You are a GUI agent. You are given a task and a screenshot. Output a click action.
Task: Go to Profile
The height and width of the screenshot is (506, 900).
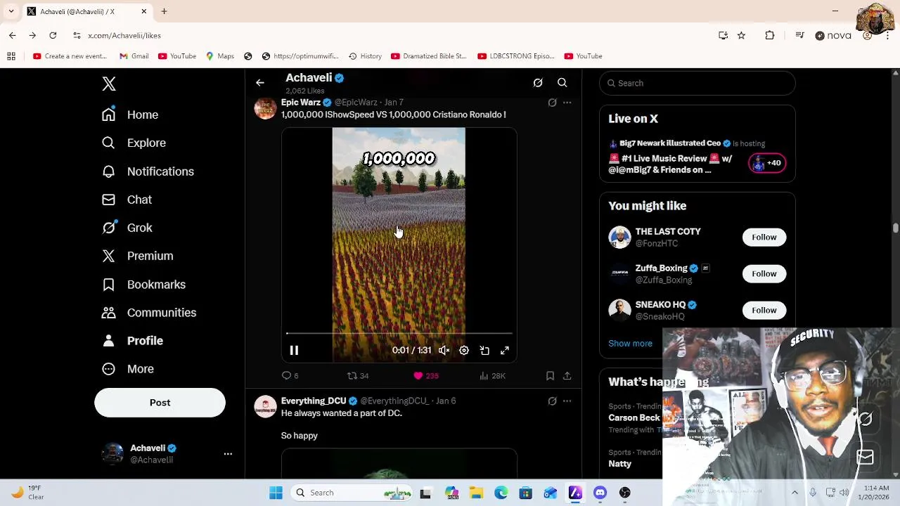tap(132, 341)
